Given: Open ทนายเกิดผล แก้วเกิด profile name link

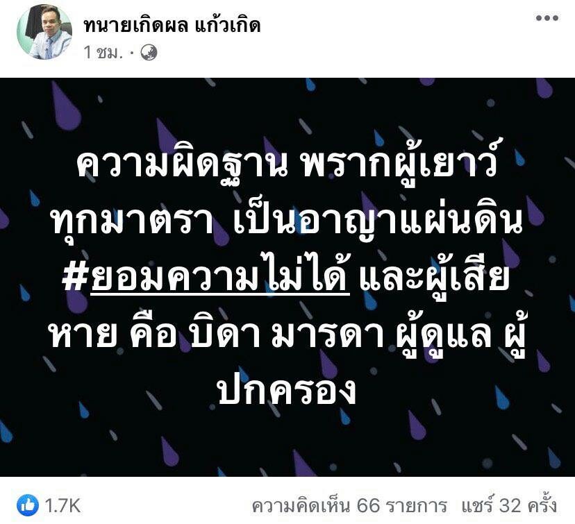Looking at the screenshot, I should coord(172,25).
